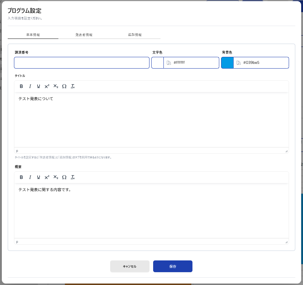
Task: Focus the 講演番号 input field
Action: pos(82,63)
